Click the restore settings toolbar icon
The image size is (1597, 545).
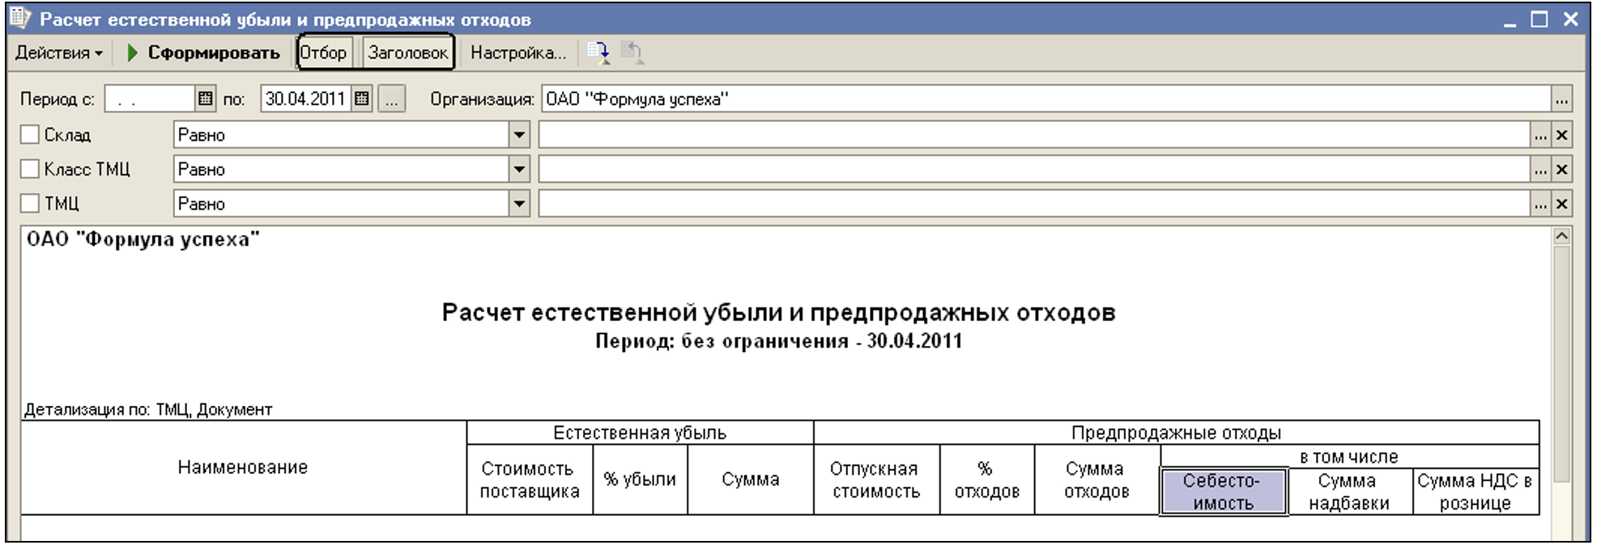coord(632,53)
